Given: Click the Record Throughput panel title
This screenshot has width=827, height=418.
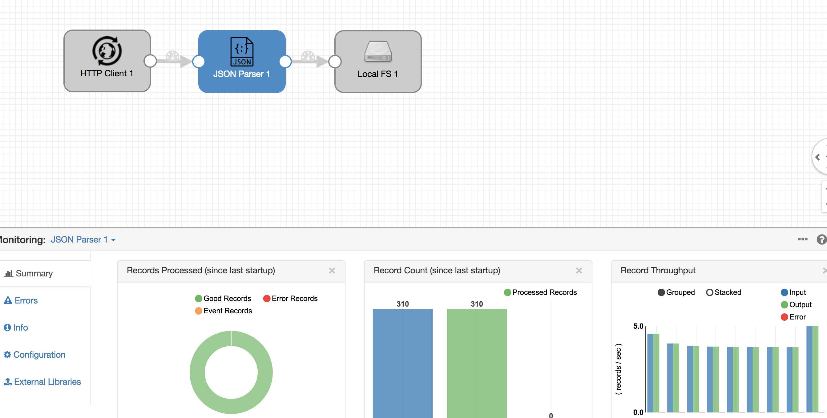Looking at the screenshot, I should point(658,270).
